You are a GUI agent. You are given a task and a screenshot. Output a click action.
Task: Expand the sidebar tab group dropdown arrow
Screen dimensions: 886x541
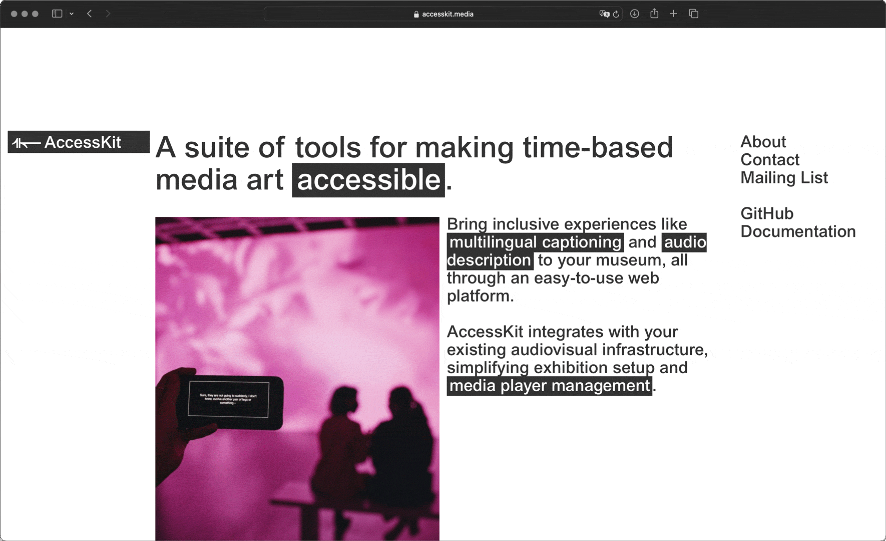click(x=72, y=14)
